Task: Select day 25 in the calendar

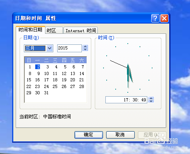Action: (55, 86)
